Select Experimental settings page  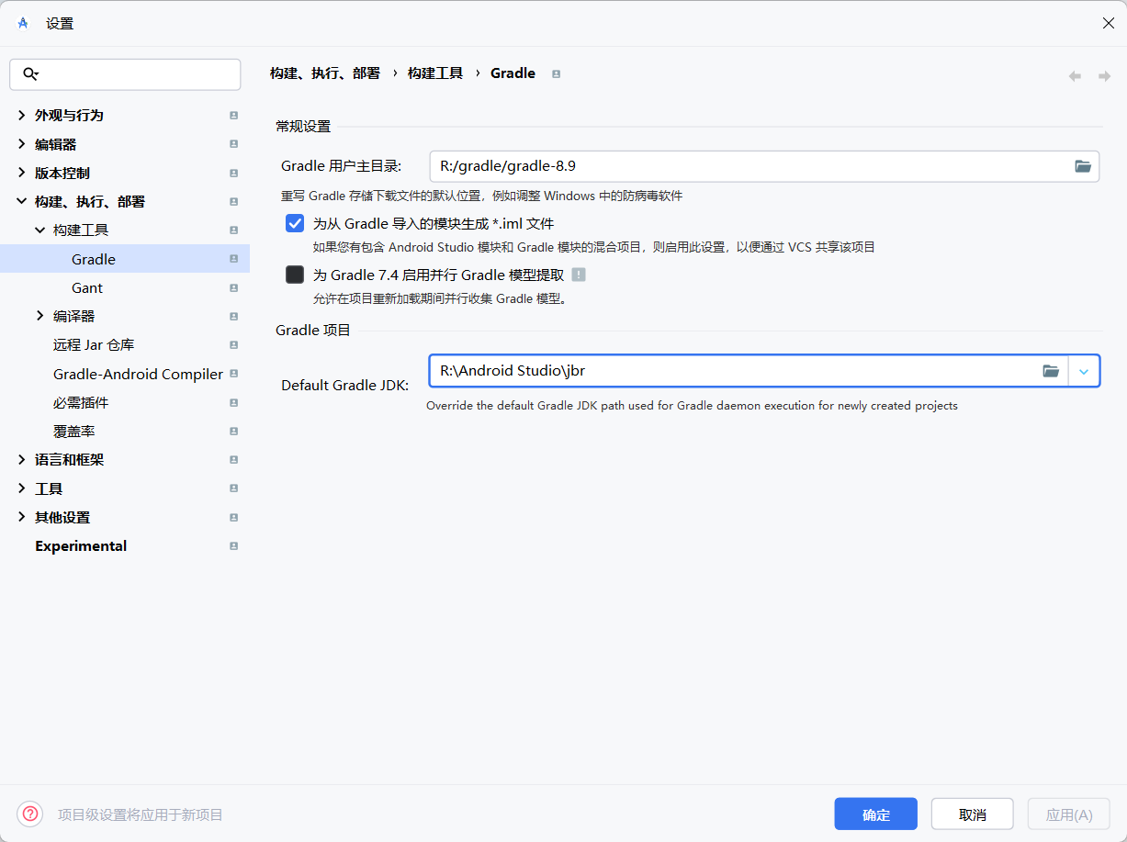click(81, 545)
